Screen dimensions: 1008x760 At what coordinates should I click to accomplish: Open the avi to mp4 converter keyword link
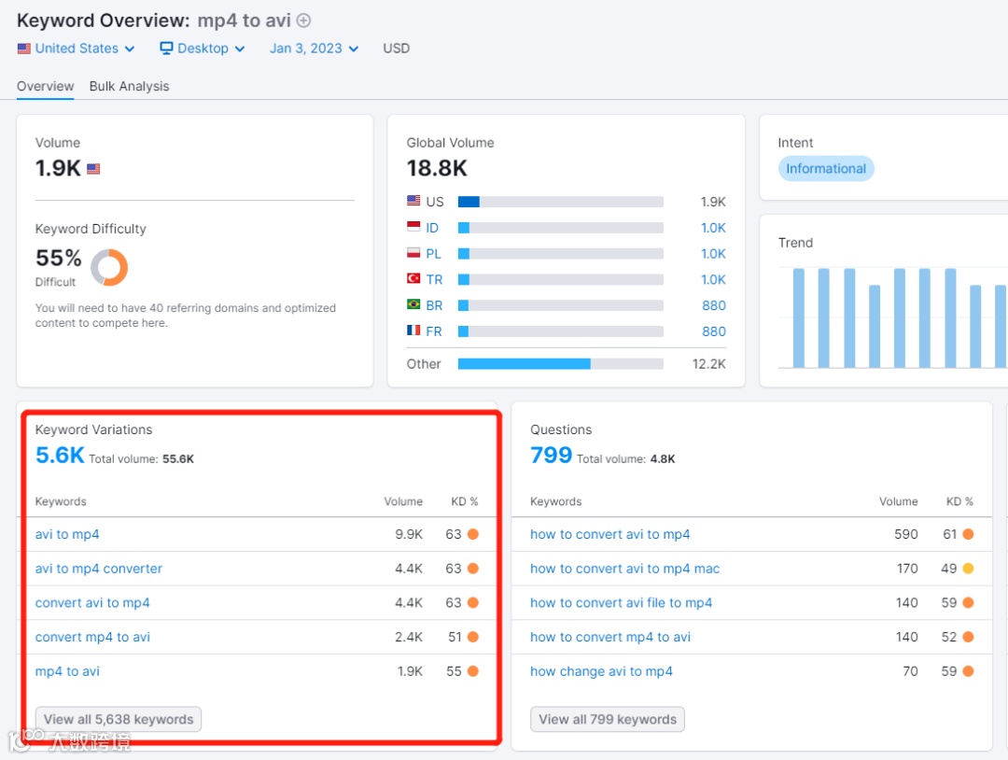98,569
